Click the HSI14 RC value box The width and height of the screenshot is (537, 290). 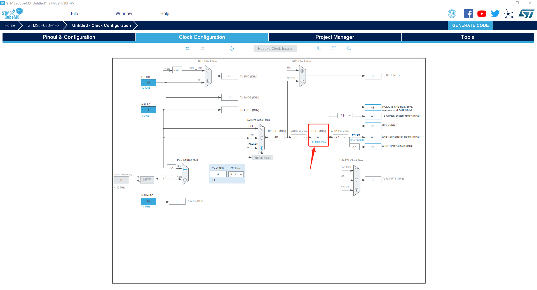[148, 201]
